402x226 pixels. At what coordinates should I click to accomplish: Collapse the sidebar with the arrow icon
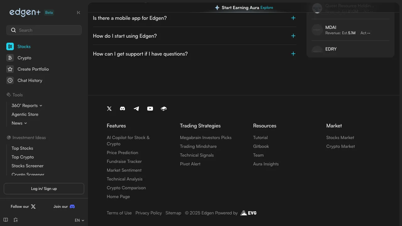pyautogui.click(x=79, y=13)
